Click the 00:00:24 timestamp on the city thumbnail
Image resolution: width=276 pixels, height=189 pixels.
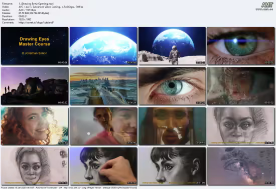[x=131, y=102]
